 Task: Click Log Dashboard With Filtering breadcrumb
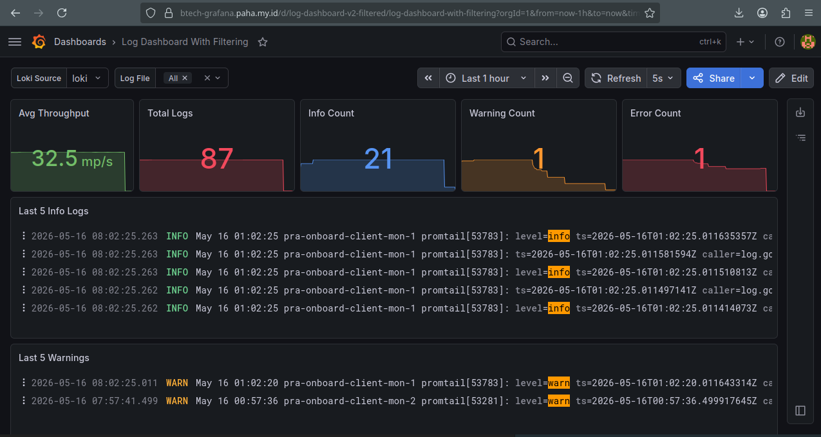(185, 42)
